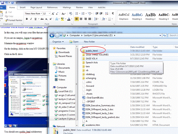
Task: Click the Open button in Explorer
Action: (74, 42)
